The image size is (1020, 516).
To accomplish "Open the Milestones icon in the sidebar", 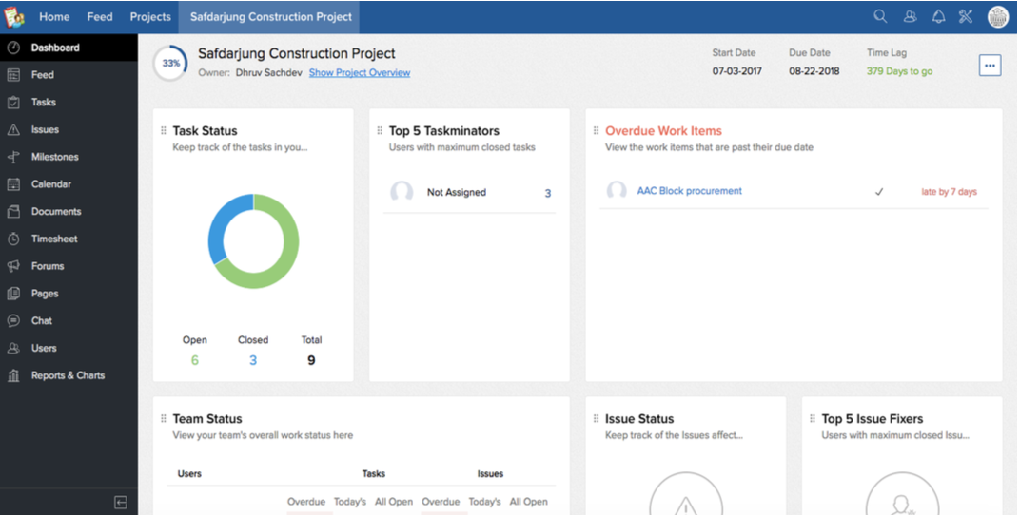I will [13, 157].
